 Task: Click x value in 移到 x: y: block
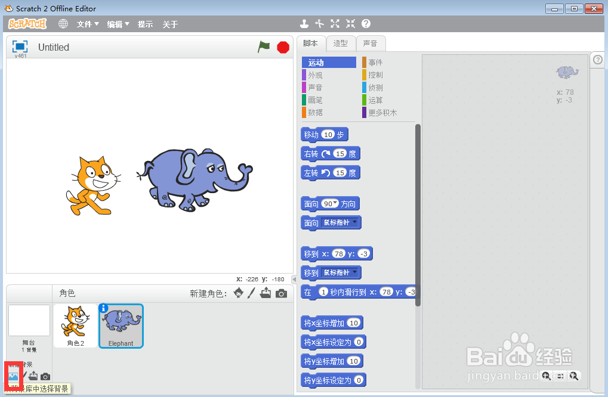coord(339,254)
